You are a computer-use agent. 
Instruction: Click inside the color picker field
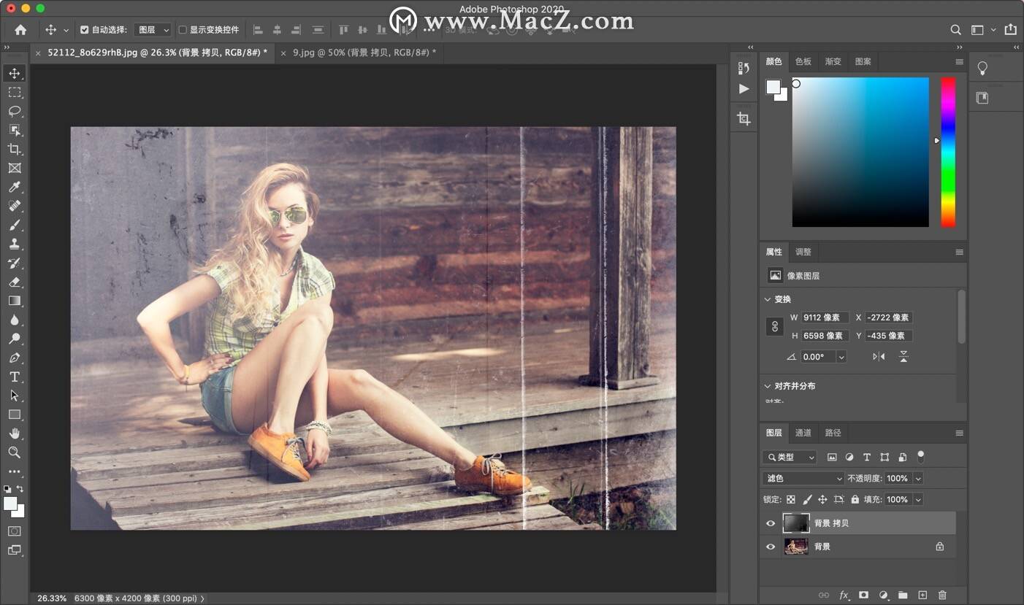click(x=860, y=152)
